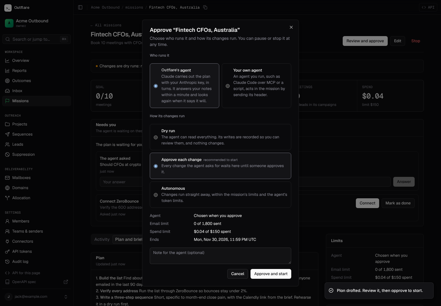The height and width of the screenshot is (306, 441).
Task: Select the Autonomous radio option
Action: click(156, 195)
